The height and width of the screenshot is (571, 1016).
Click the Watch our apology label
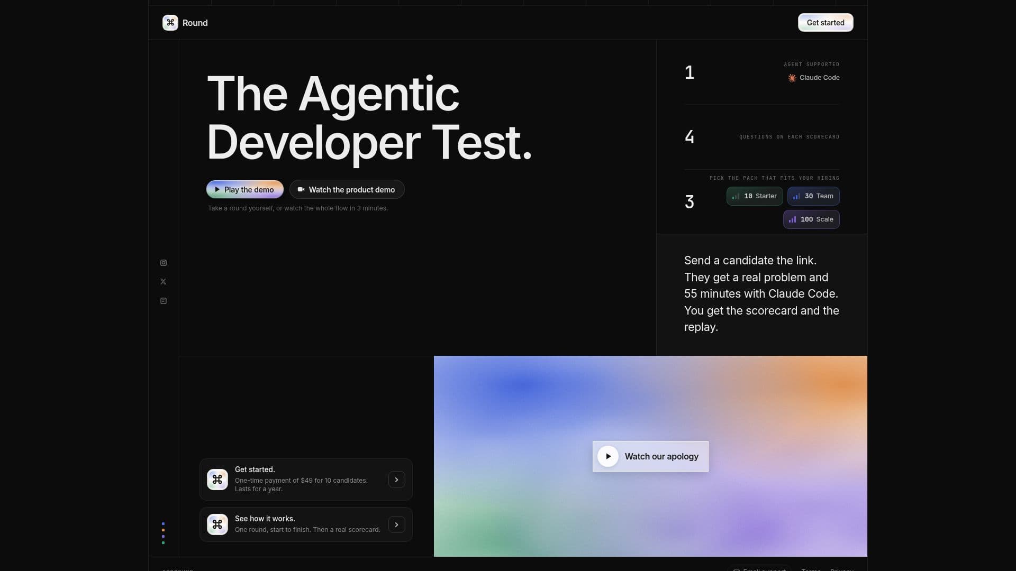pos(661,456)
